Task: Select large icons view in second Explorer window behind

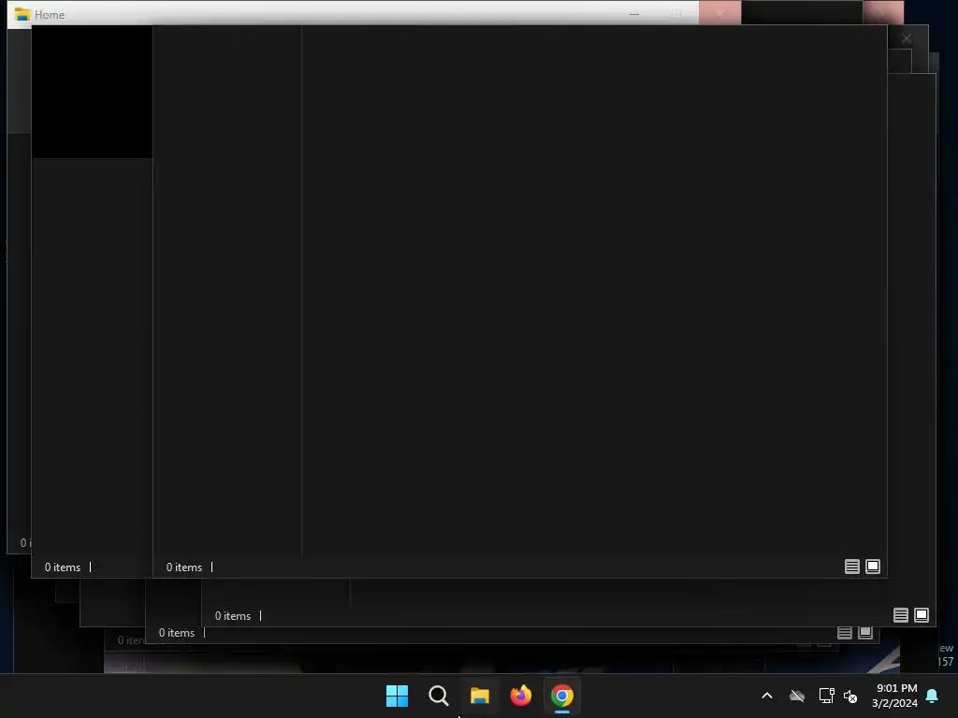Action: coord(922,615)
